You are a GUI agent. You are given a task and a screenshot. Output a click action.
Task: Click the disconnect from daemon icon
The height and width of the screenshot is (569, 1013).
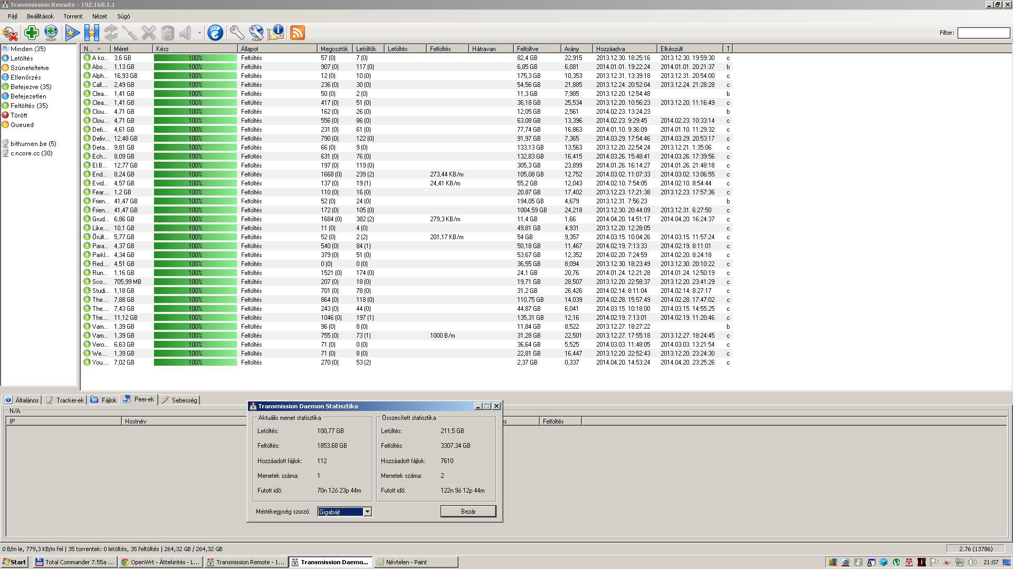(10, 33)
